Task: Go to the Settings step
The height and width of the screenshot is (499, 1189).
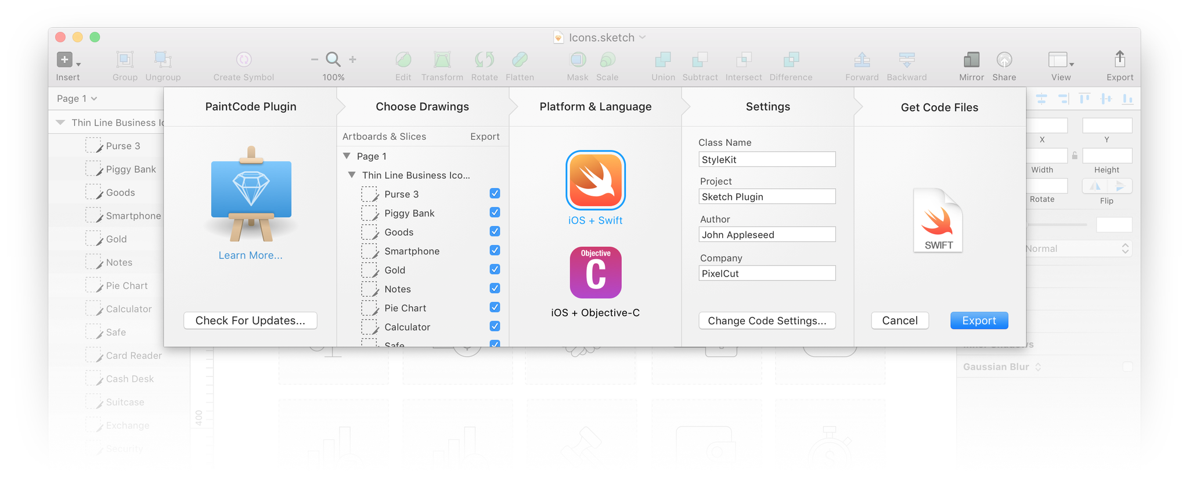Action: (x=768, y=107)
